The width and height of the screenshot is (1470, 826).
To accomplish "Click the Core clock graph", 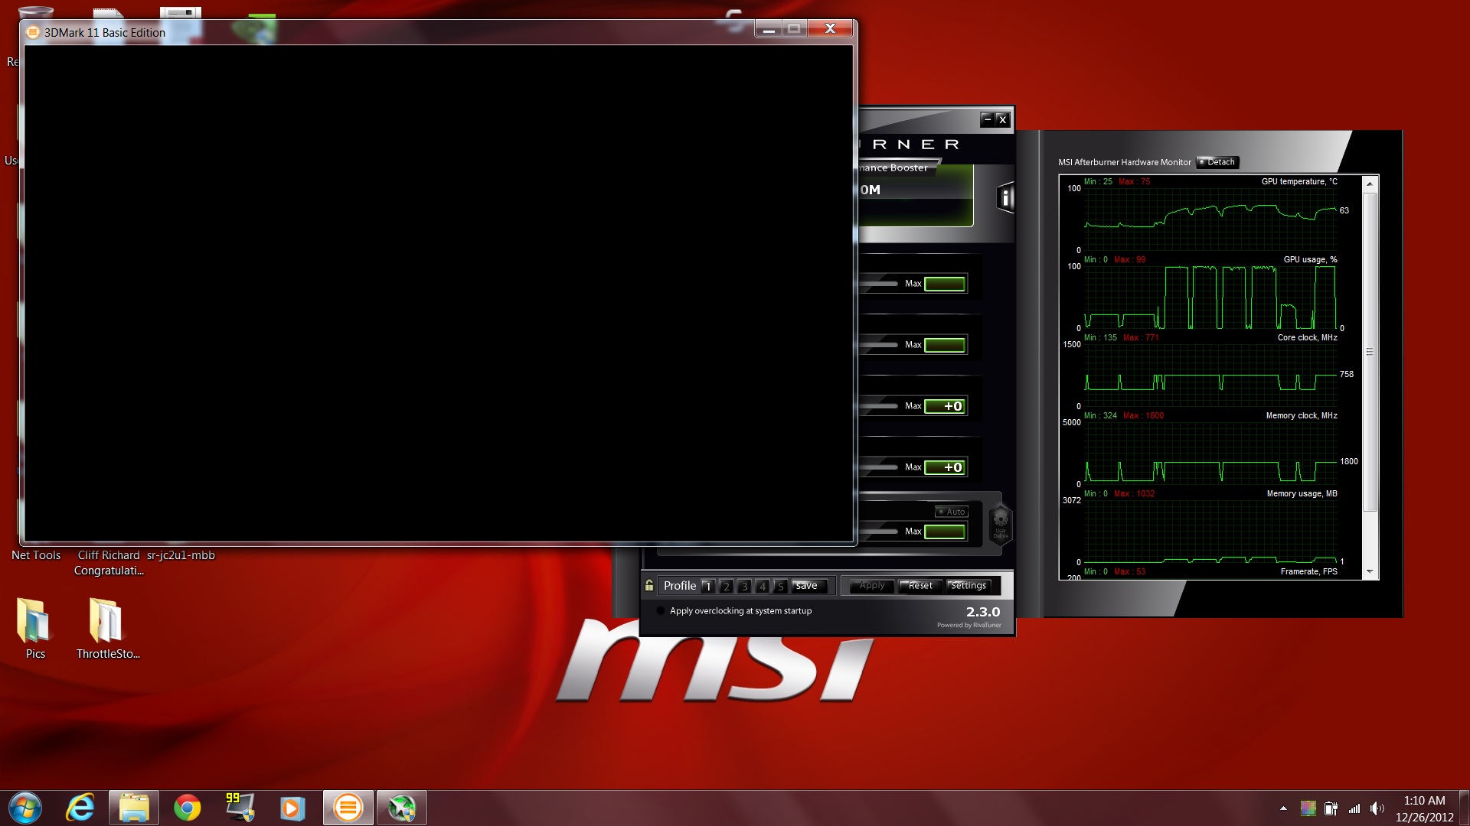I will pos(1210,375).
